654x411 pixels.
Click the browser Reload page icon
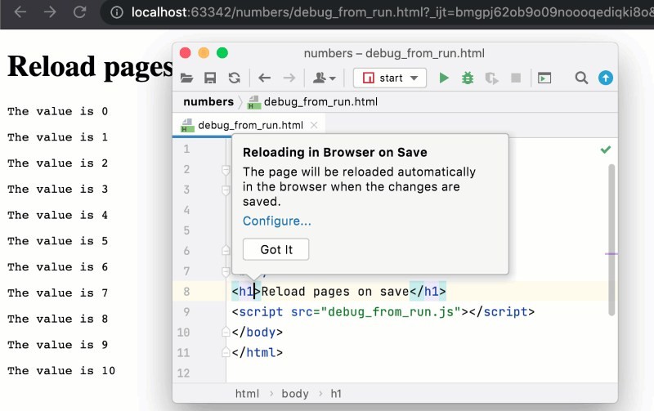(79, 12)
